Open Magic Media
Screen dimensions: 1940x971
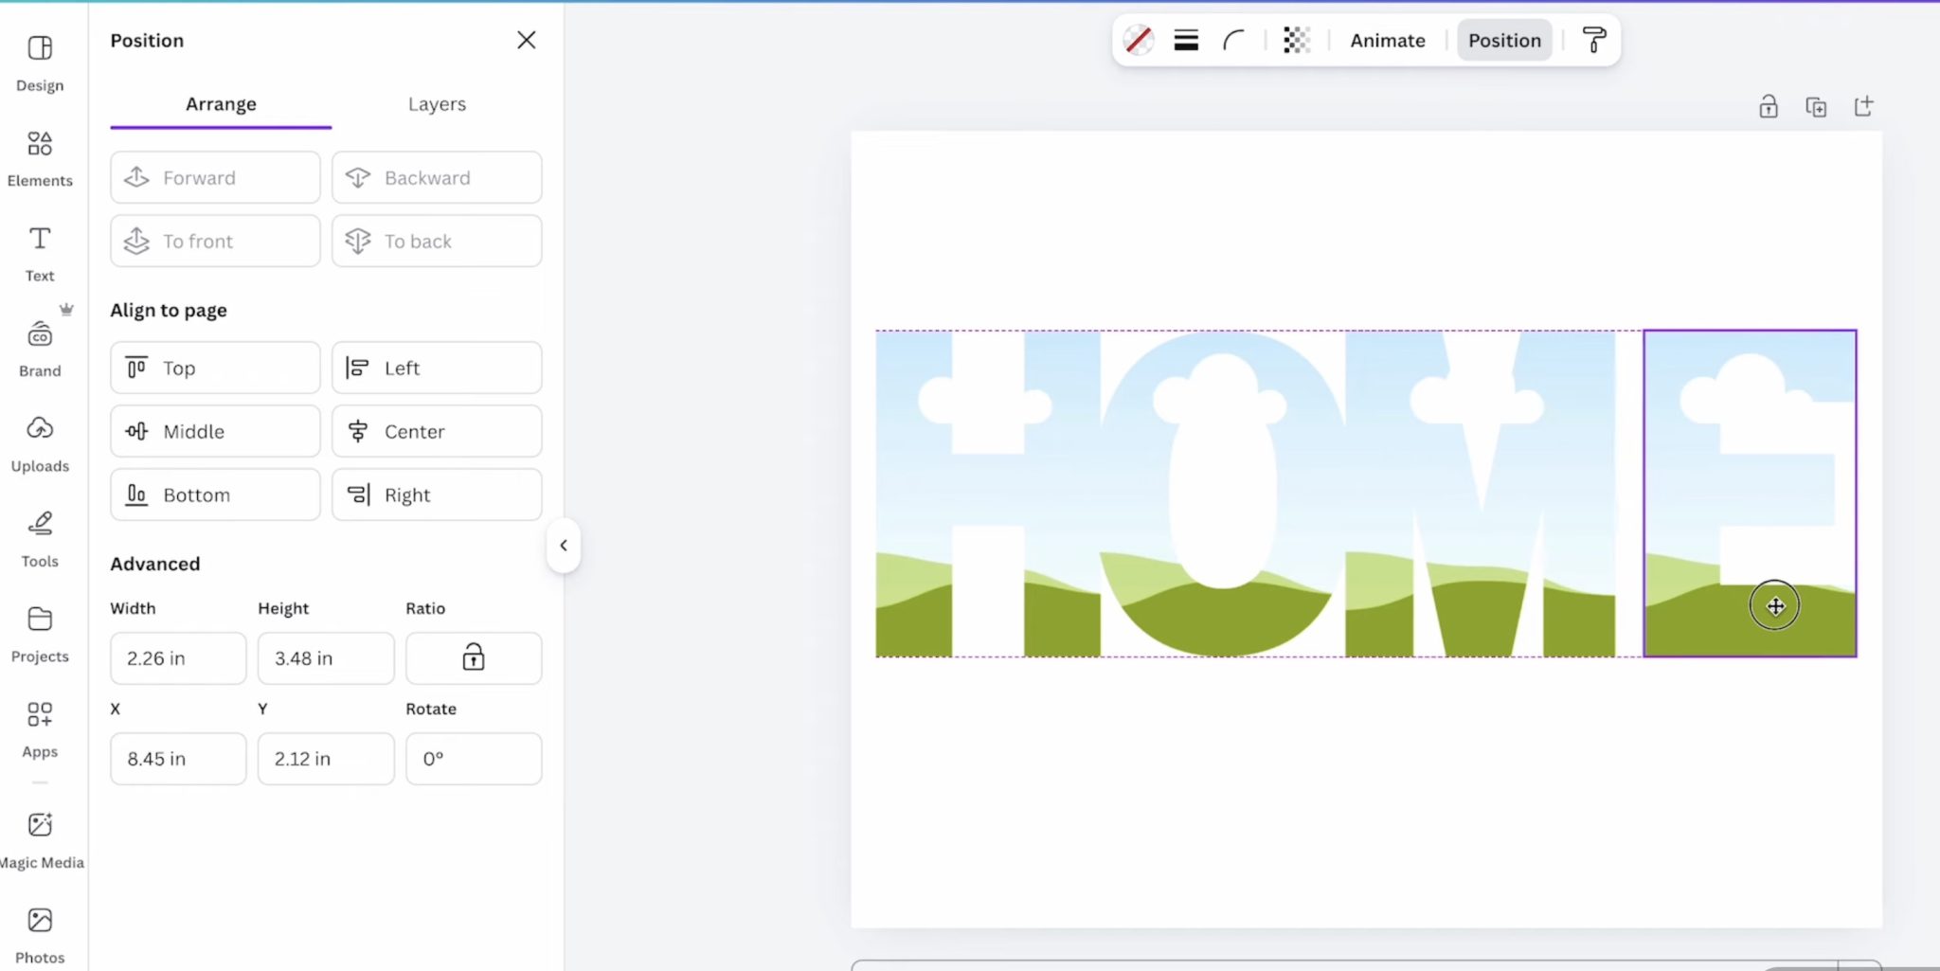pyautogui.click(x=39, y=836)
